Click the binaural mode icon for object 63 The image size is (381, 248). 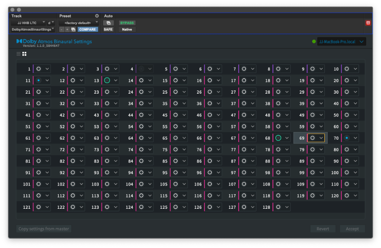tap(107, 138)
